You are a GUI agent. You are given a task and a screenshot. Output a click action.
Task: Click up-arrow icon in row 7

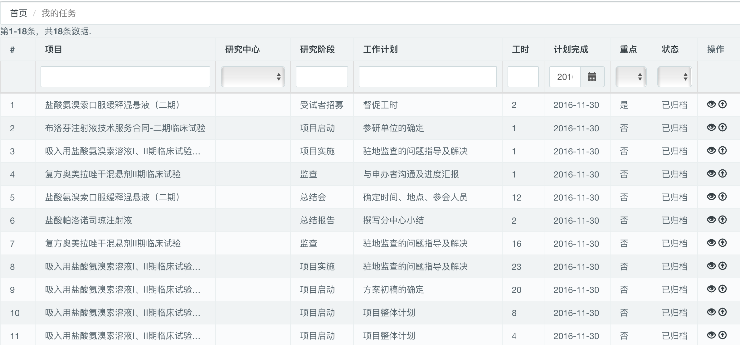pos(723,243)
